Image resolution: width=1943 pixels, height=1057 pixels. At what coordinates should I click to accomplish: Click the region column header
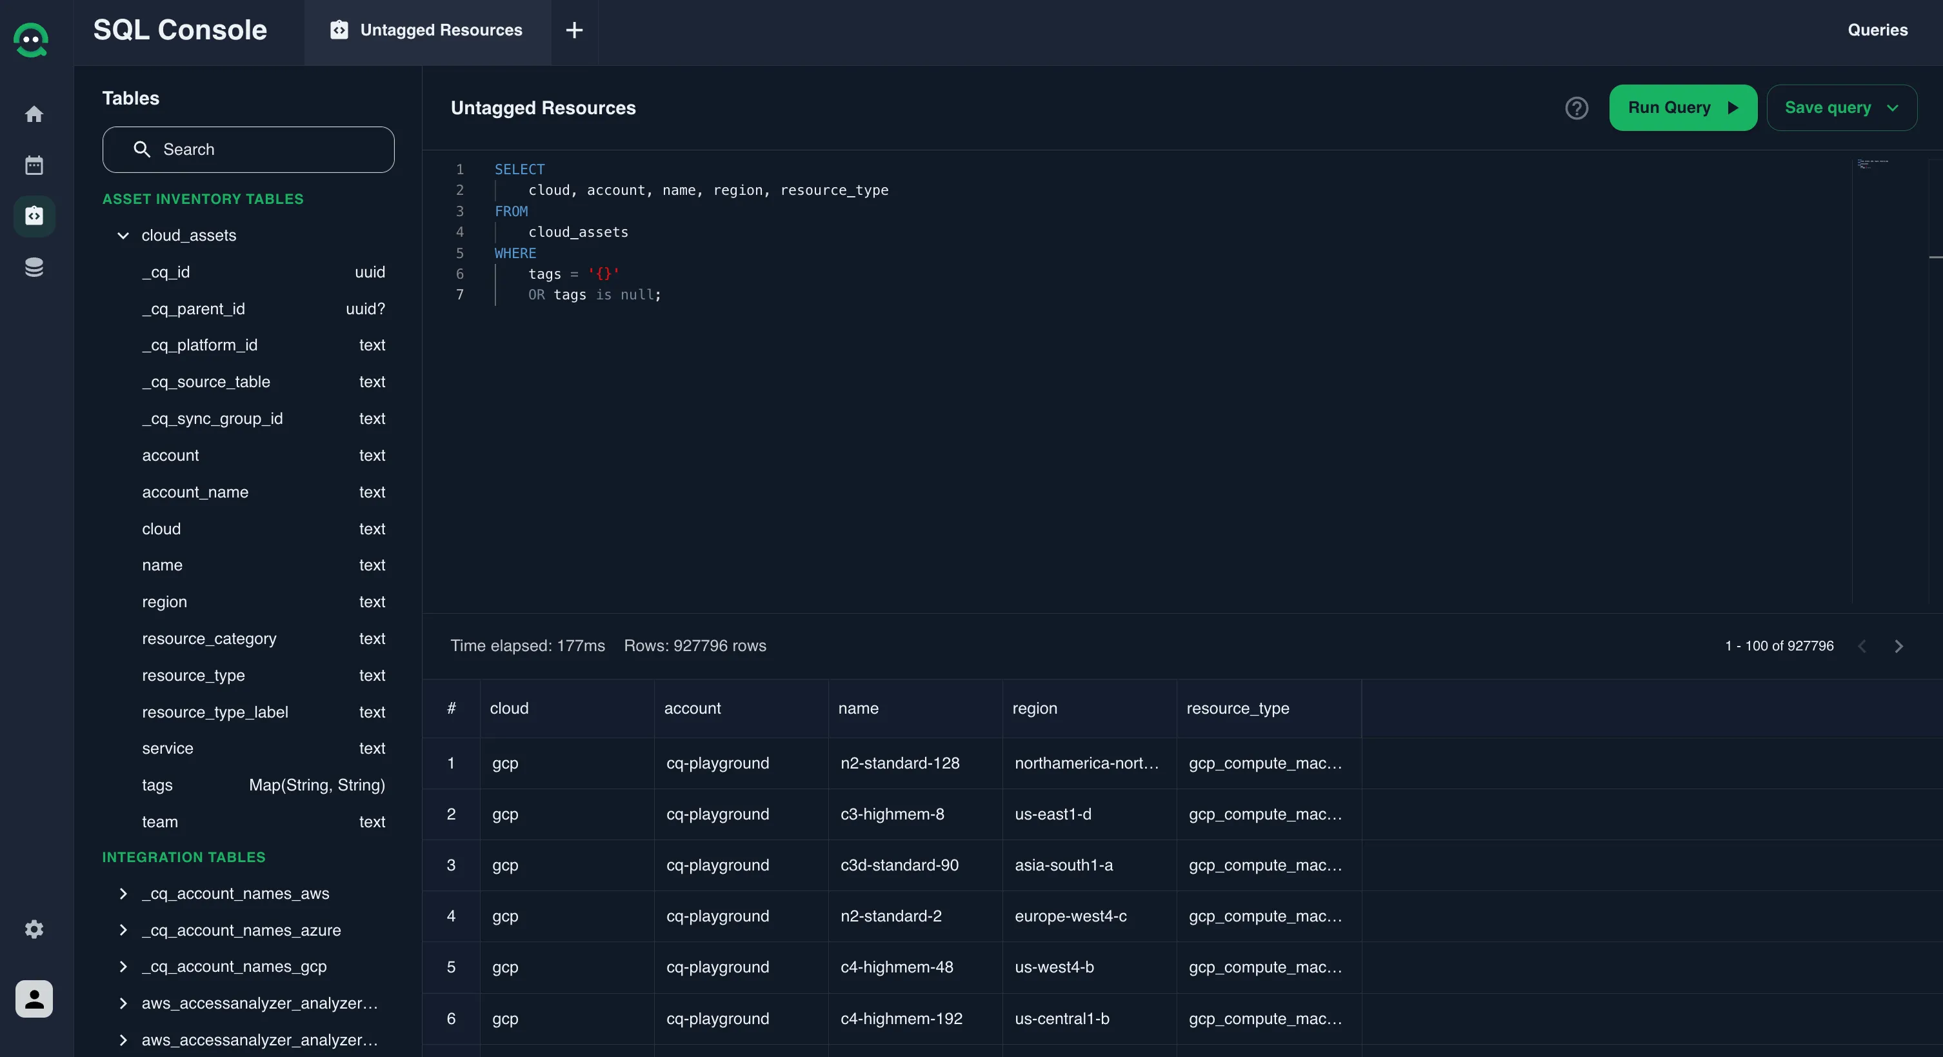(x=1090, y=709)
